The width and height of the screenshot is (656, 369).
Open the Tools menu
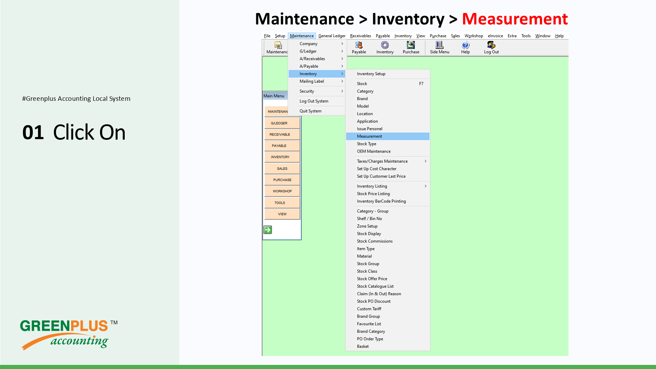tap(526, 36)
